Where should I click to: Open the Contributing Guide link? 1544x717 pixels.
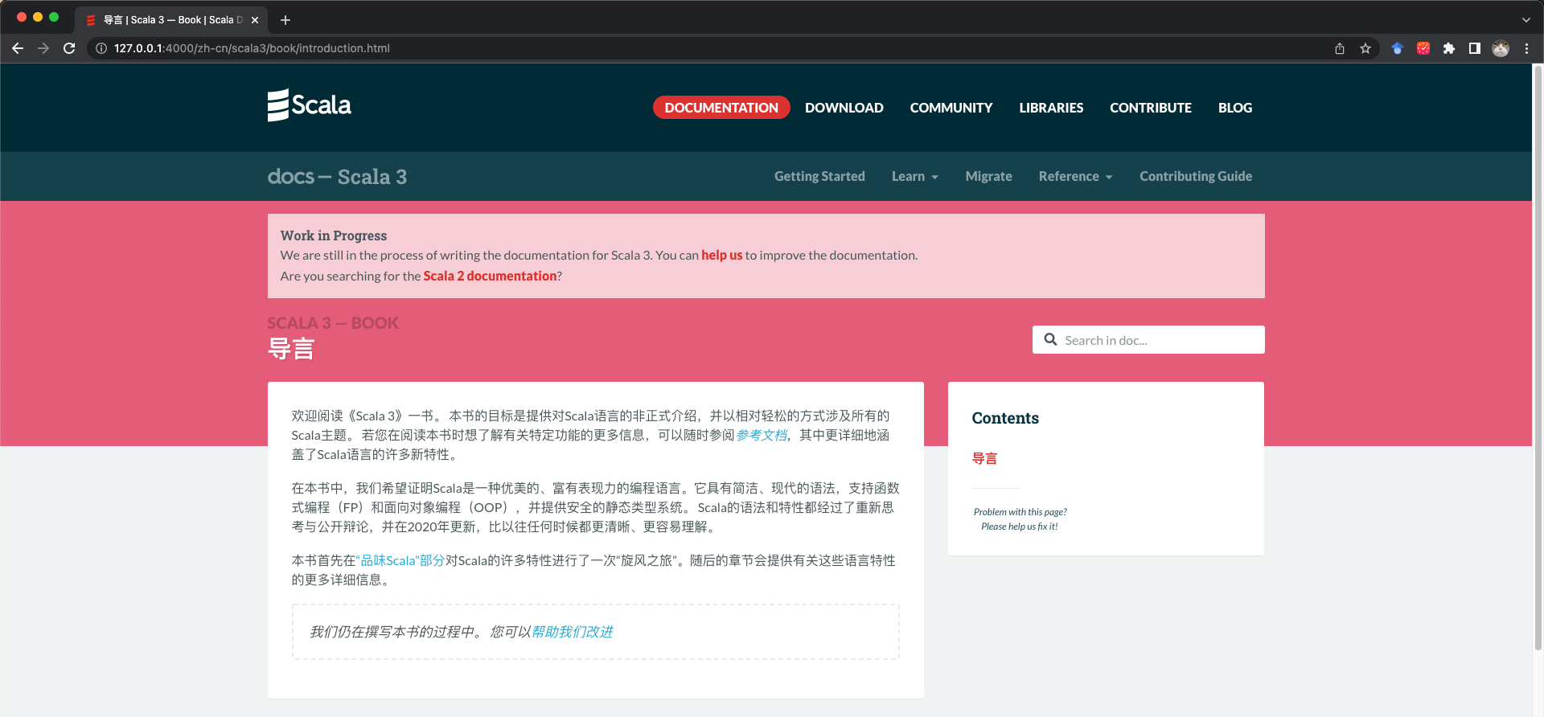pos(1196,176)
